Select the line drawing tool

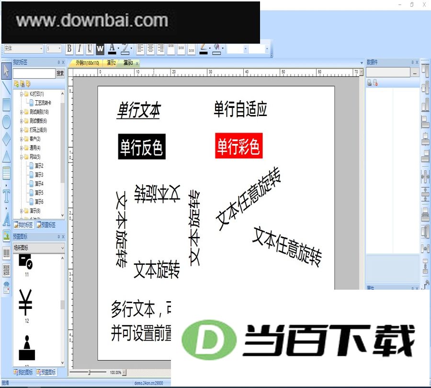[6, 88]
